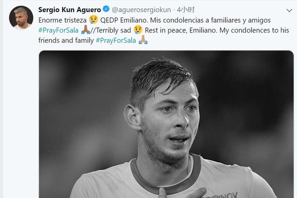Open the Sergio Kun Aguero display name
This screenshot has width=297, height=198.
tap(70, 10)
